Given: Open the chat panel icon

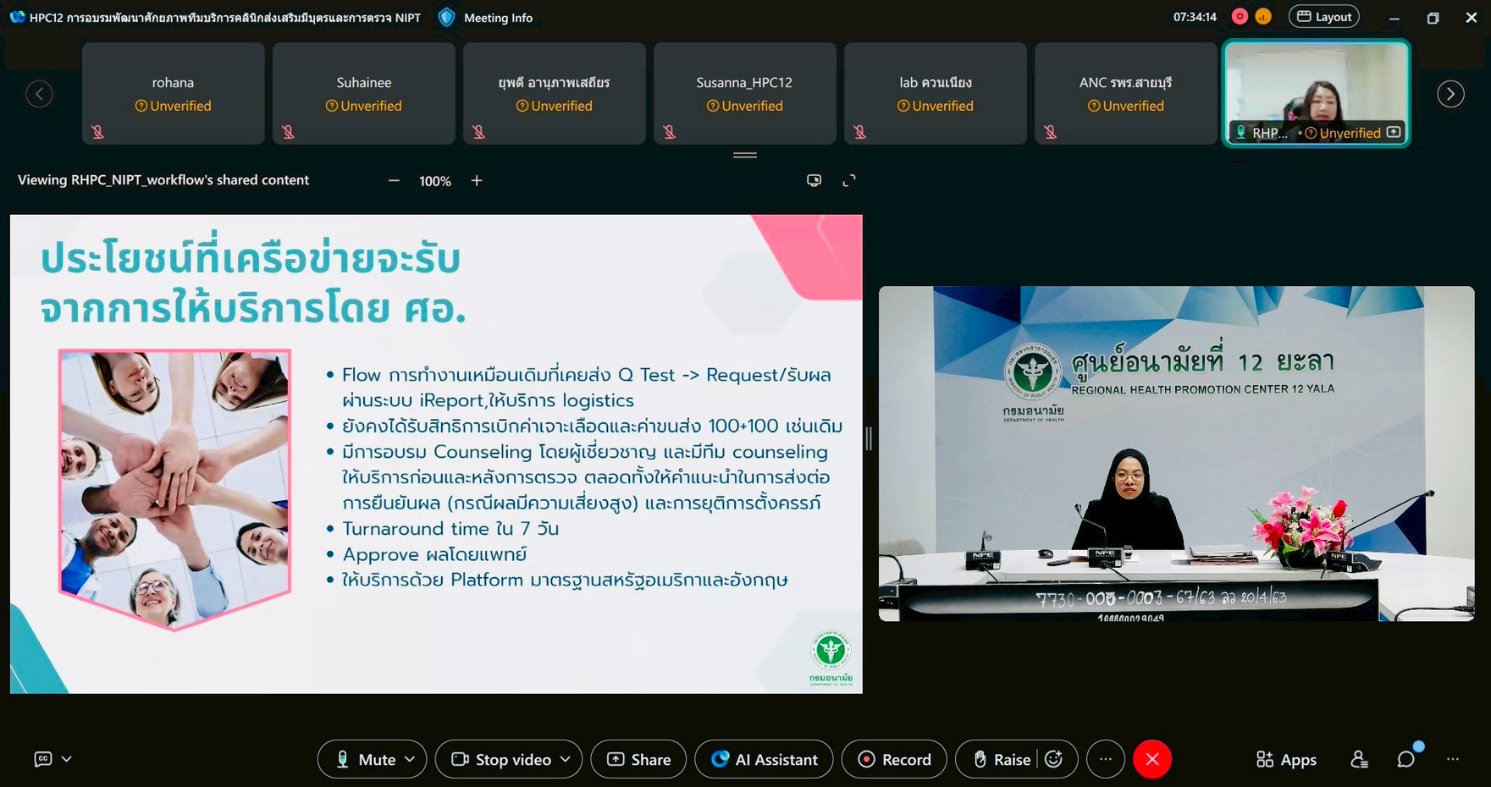Looking at the screenshot, I should point(1406,759).
